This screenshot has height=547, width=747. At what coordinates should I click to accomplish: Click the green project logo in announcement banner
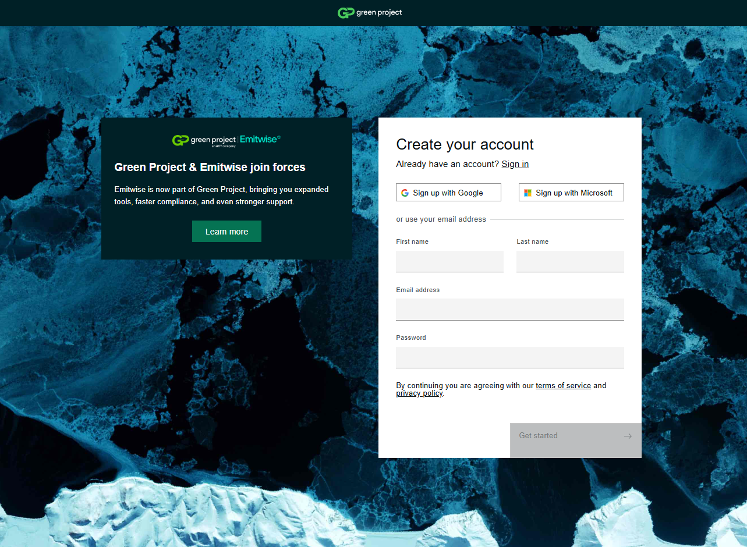(x=204, y=140)
